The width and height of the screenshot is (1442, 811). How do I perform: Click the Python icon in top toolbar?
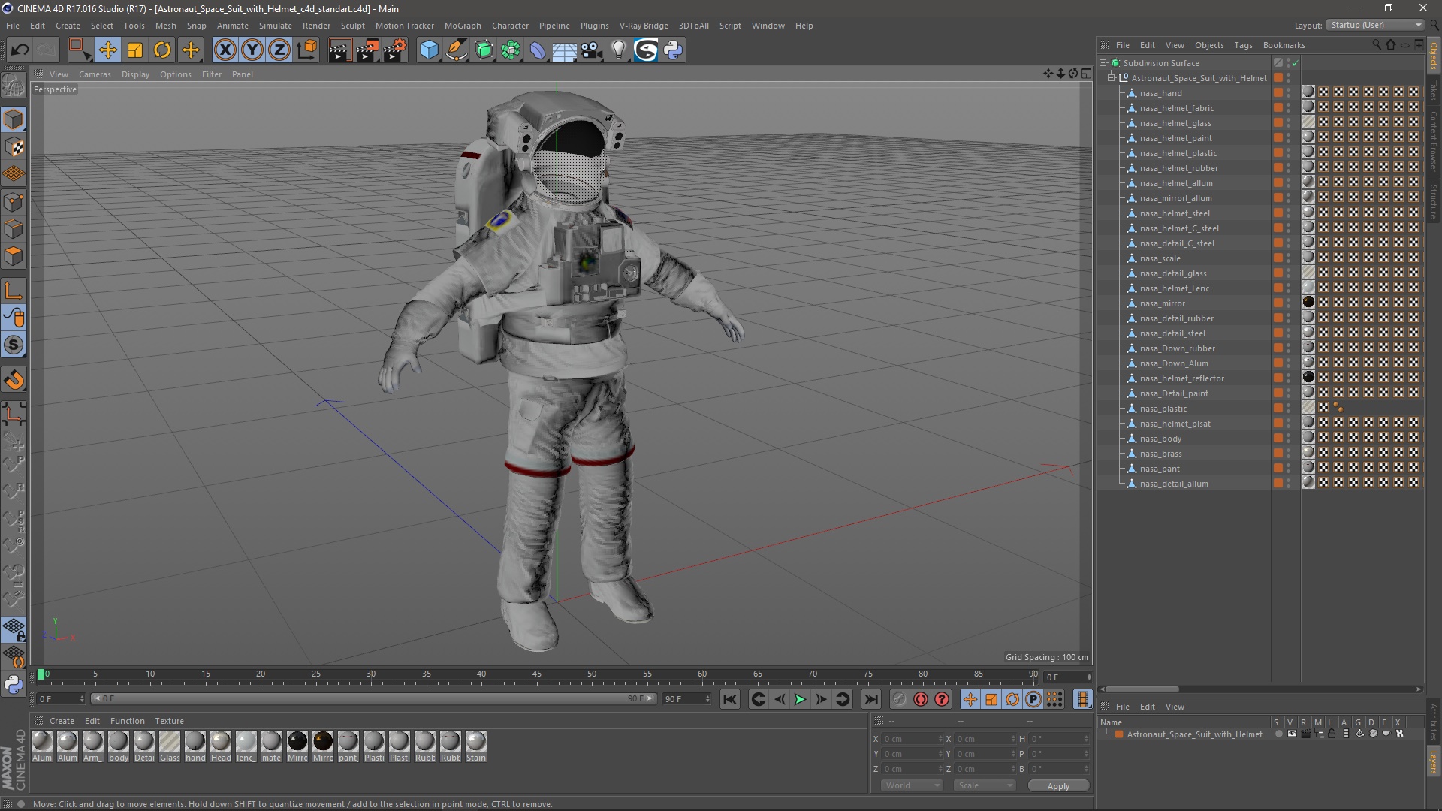click(674, 50)
